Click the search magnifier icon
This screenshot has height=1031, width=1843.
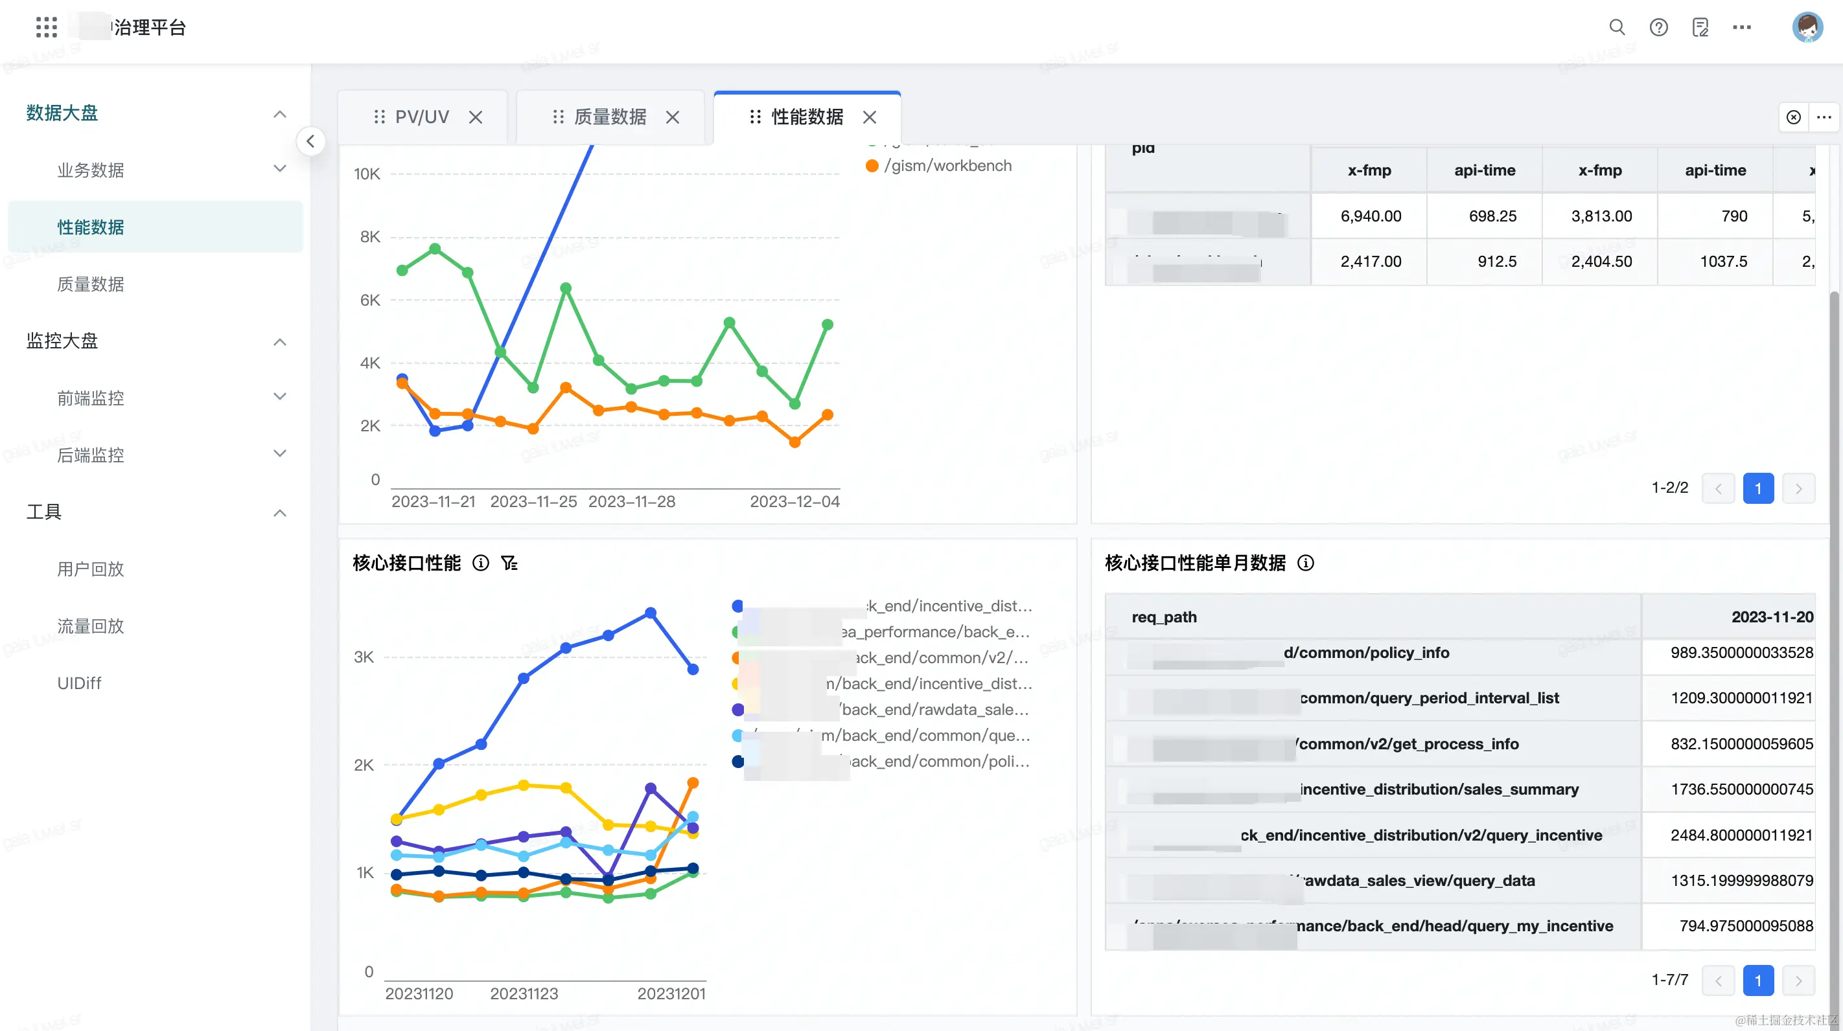(x=1617, y=27)
